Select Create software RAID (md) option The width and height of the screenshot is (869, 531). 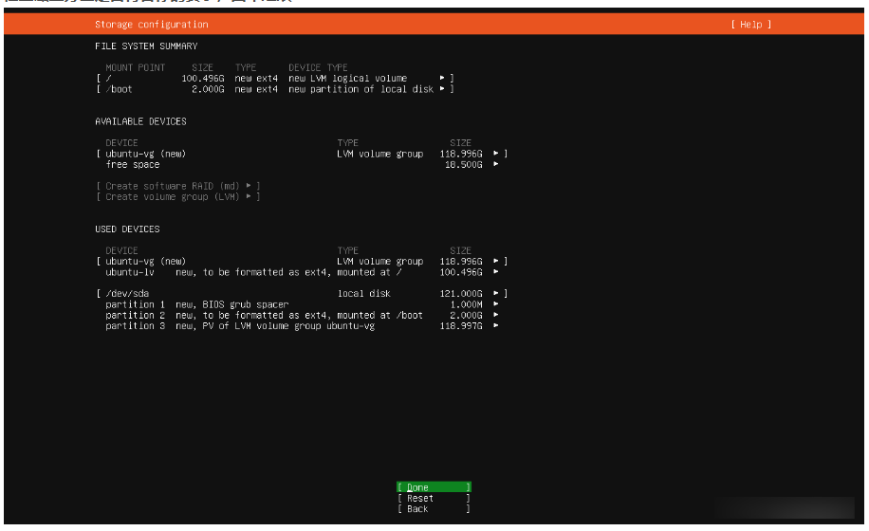(177, 186)
